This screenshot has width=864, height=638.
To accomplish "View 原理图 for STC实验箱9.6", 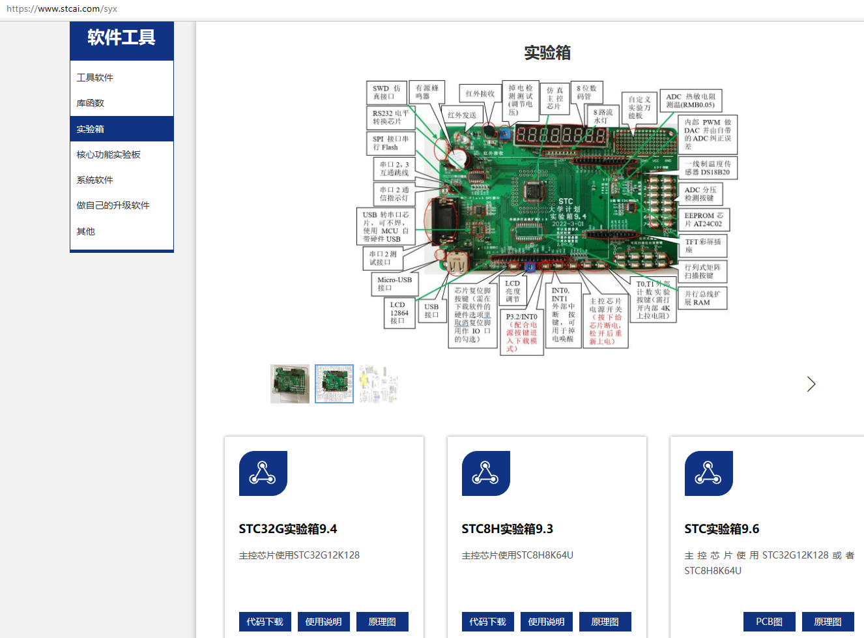I will point(828,622).
